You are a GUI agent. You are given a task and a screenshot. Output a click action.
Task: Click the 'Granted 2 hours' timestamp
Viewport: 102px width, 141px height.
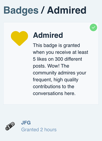click(x=39, y=130)
